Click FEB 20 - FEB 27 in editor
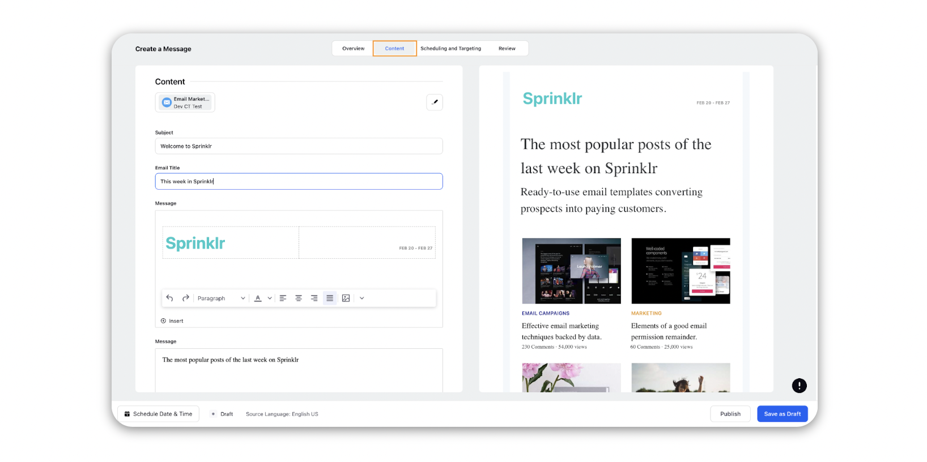This screenshot has height=462, width=927. (415, 248)
